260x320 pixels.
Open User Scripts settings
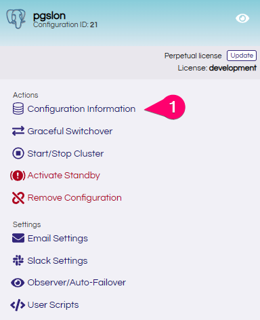pyautogui.click(x=53, y=305)
